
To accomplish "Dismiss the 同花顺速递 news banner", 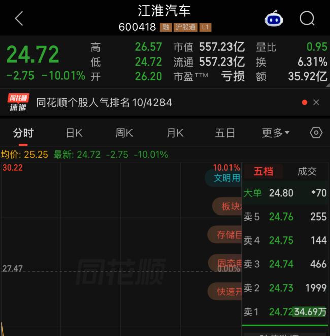I will pyautogui.click(x=316, y=102).
